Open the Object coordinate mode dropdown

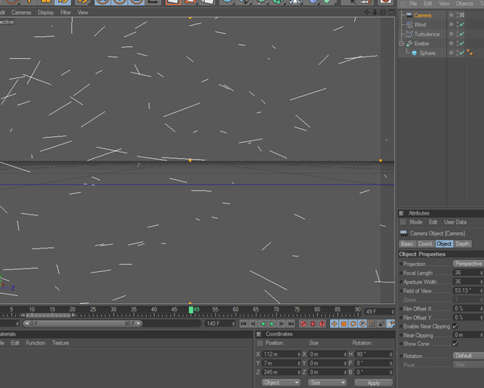coord(281,382)
